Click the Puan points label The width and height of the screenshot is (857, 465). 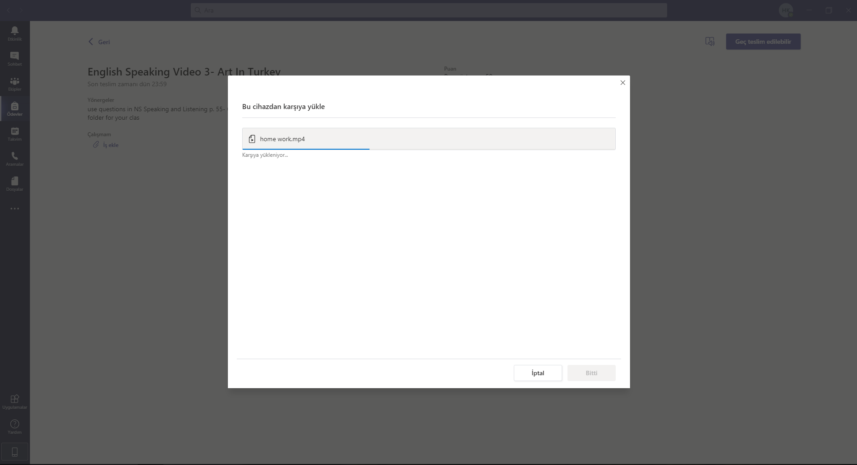tap(450, 69)
